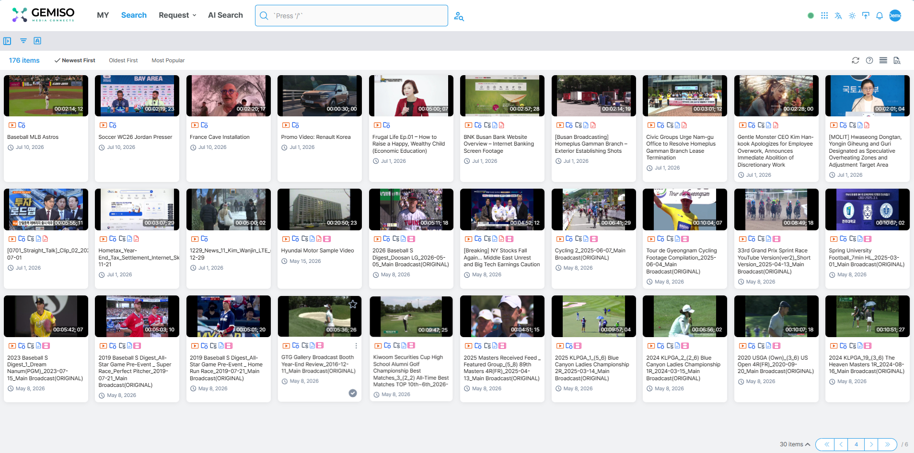
Task: Go to the first page
Action: (826, 444)
